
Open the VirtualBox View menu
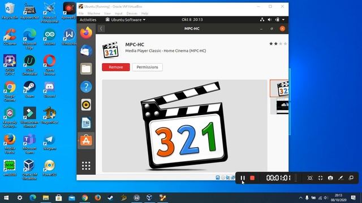tap(107, 14)
